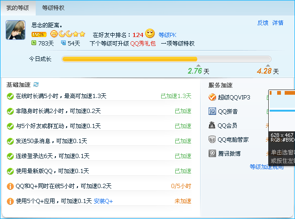This screenshot has height=219, width=295.
Task: Open the 等级PK link
Action: (167, 35)
